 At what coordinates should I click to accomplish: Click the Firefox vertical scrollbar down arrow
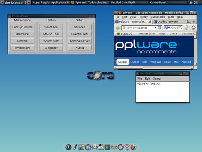(x=195, y=64)
